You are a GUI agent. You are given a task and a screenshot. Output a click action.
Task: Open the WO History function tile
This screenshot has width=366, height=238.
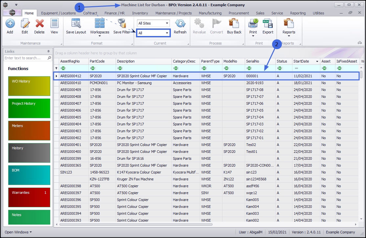(x=29, y=86)
